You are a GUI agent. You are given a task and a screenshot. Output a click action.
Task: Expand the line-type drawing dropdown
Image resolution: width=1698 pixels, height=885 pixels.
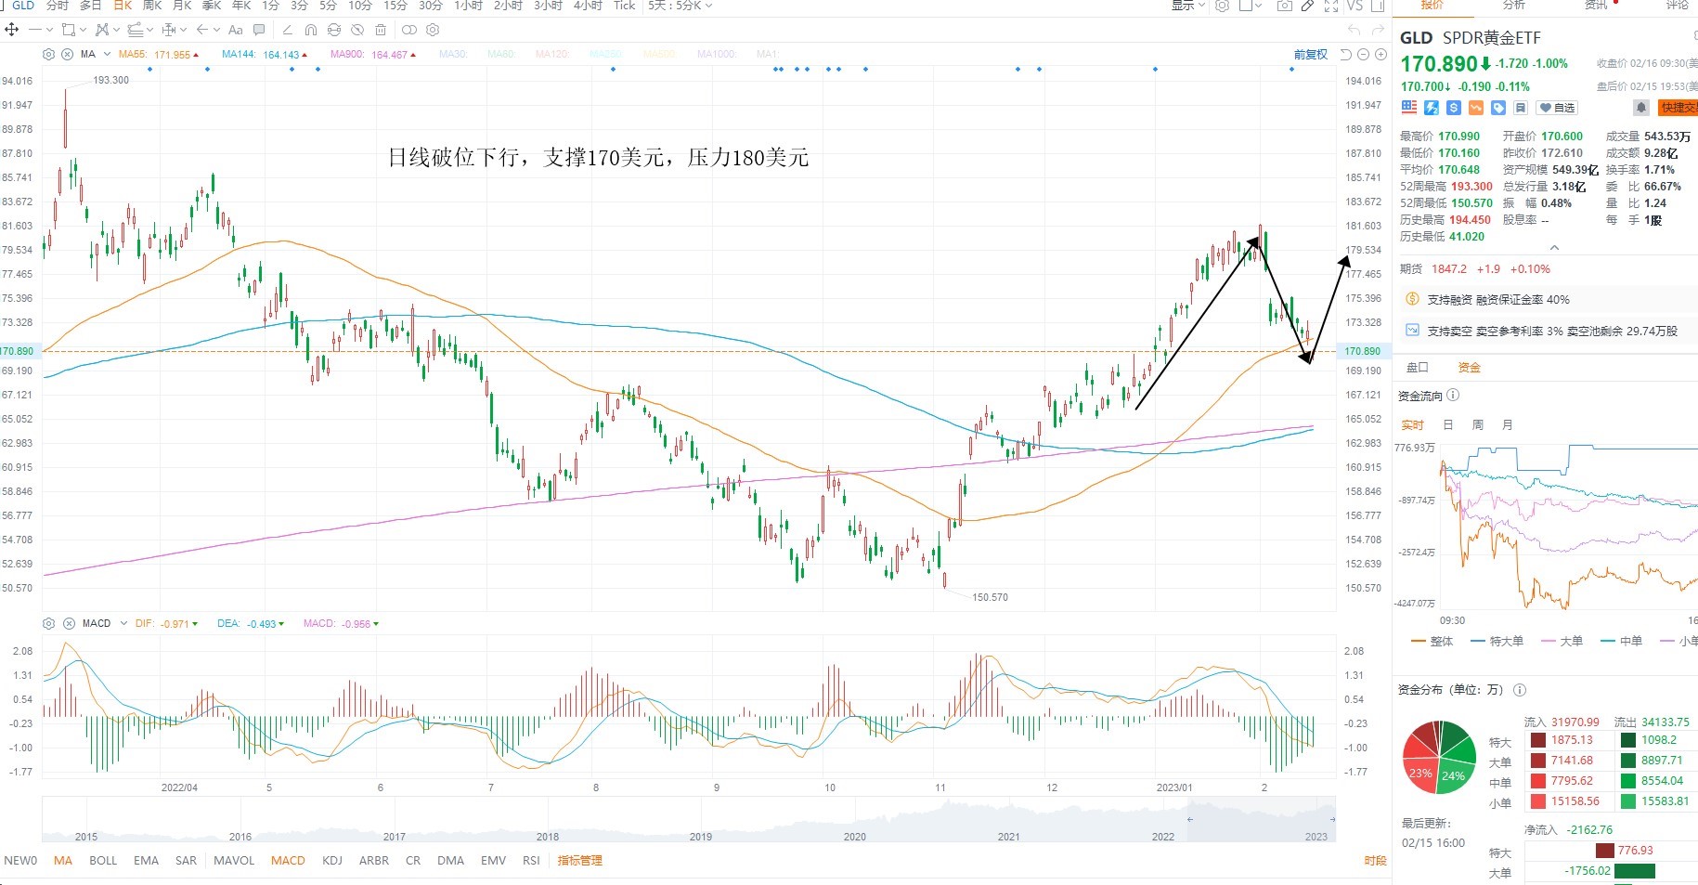click(49, 30)
